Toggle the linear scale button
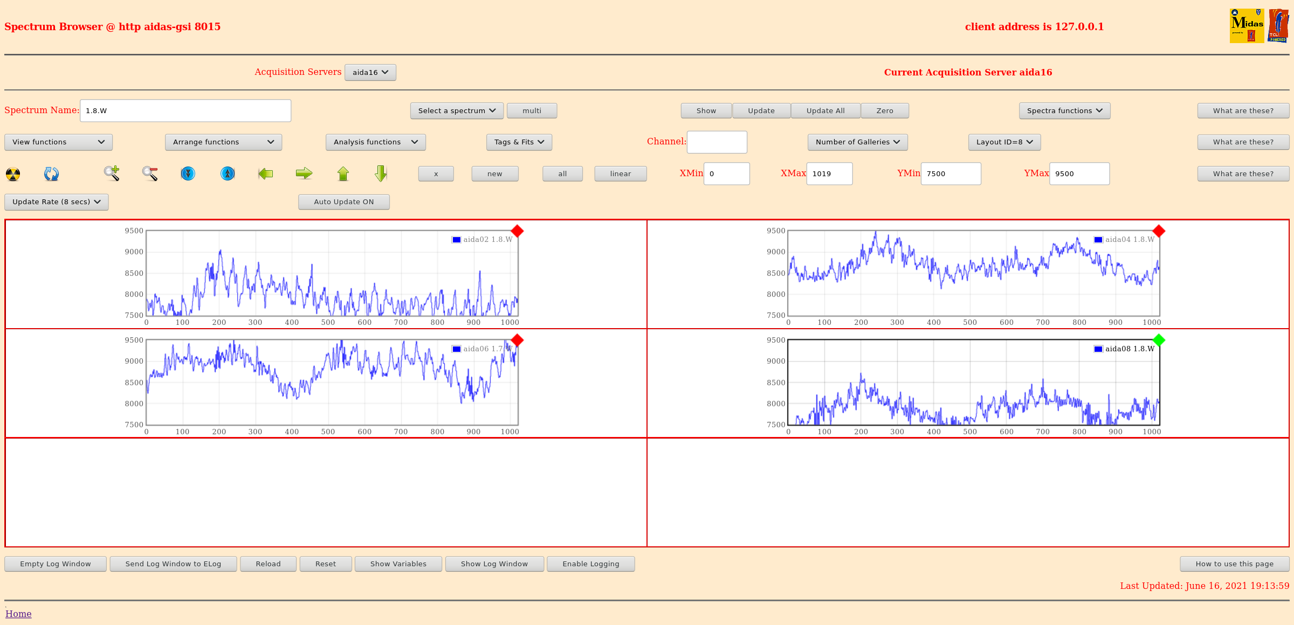The height and width of the screenshot is (625, 1294). click(620, 174)
